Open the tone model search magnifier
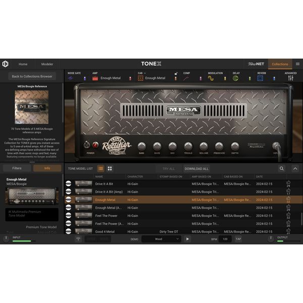The image size is (303, 303). (x=282, y=169)
